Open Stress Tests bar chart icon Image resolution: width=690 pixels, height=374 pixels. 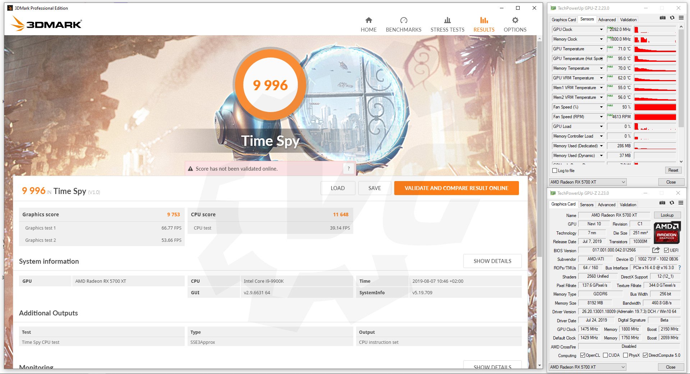pyautogui.click(x=447, y=20)
